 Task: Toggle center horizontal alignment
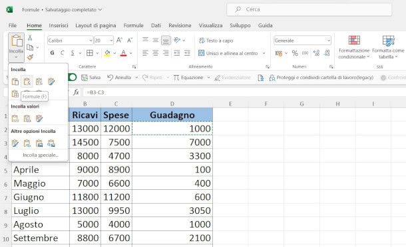(155, 53)
